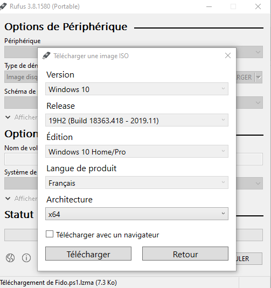Expand second Afficher options chevron above Statut
The width and height of the screenshot is (271, 288).
click(x=8, y=198)
